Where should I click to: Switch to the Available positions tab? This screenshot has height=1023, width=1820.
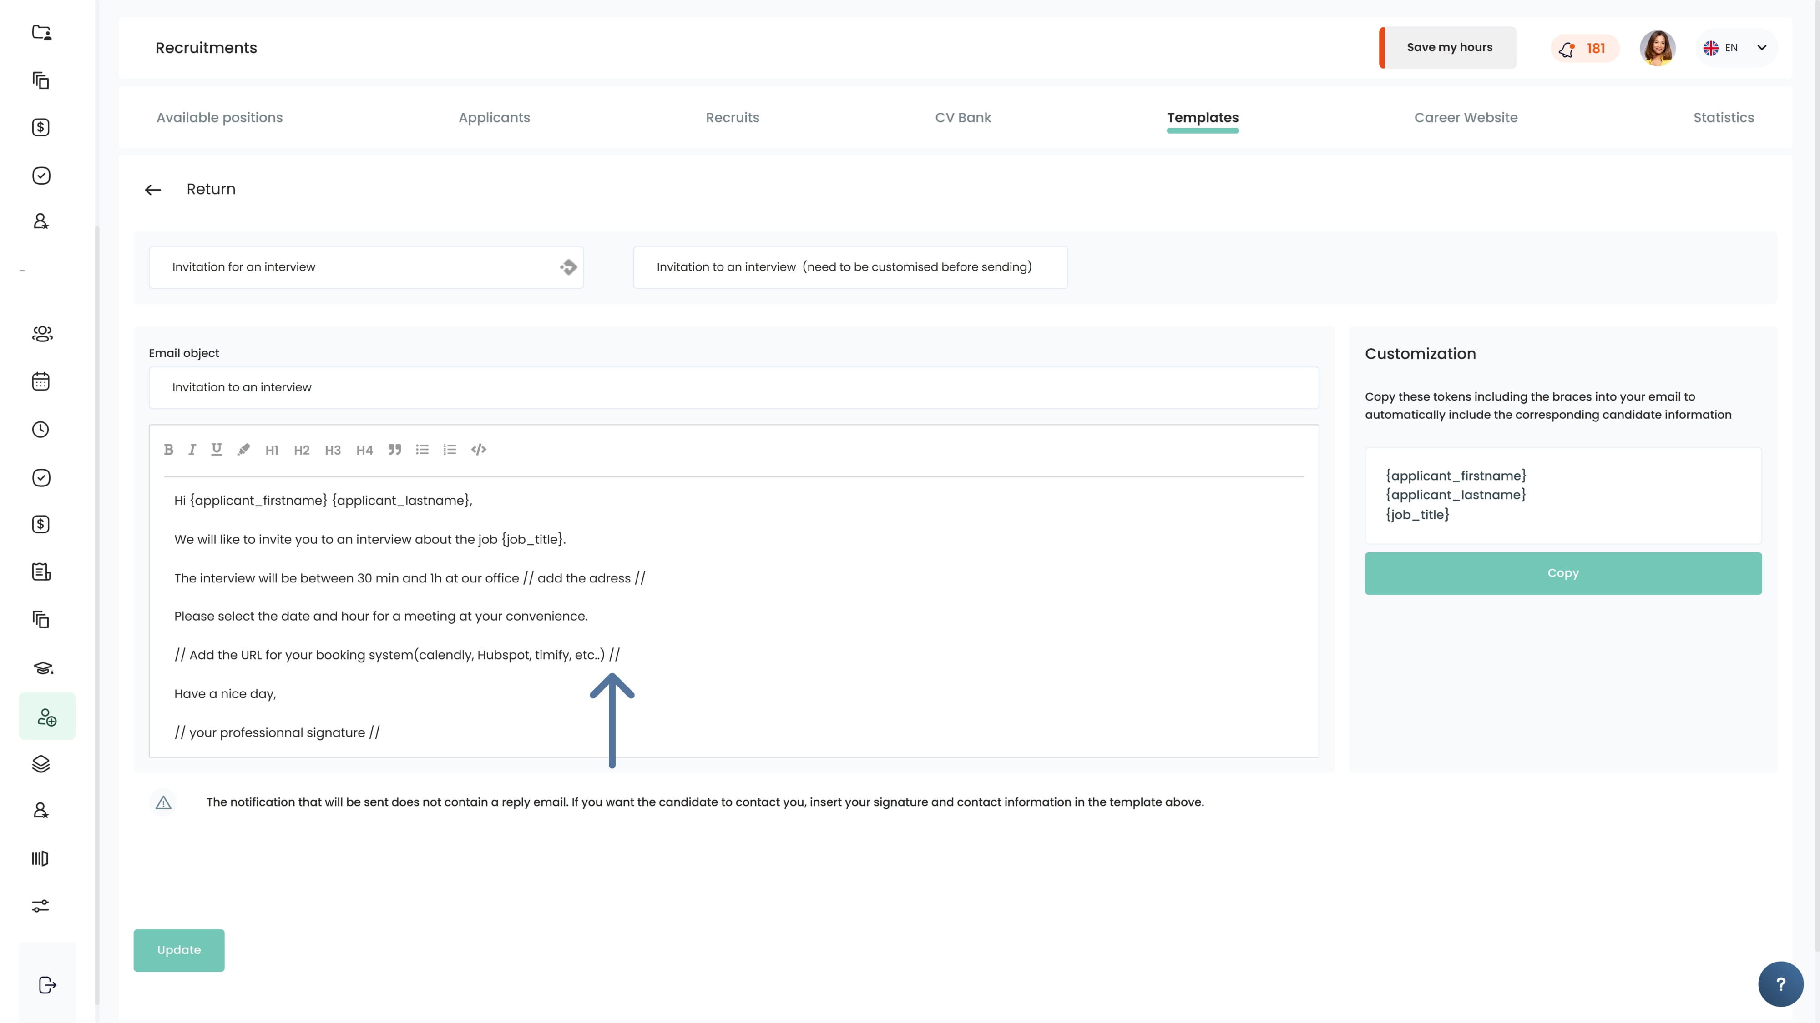[220, 118]
